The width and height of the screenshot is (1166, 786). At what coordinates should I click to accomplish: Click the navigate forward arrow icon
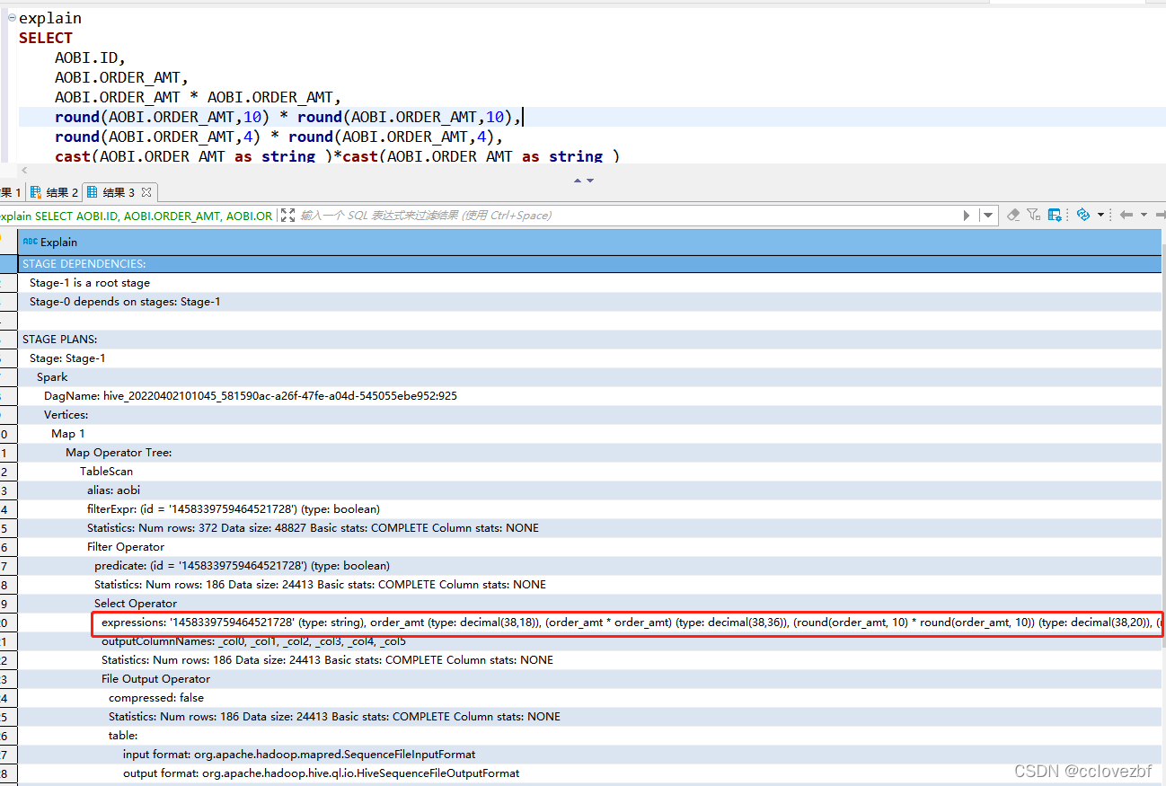pos(1162,215)
